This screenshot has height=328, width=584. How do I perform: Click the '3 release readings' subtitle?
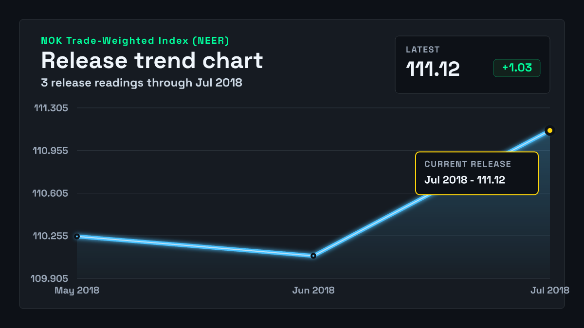142,83
